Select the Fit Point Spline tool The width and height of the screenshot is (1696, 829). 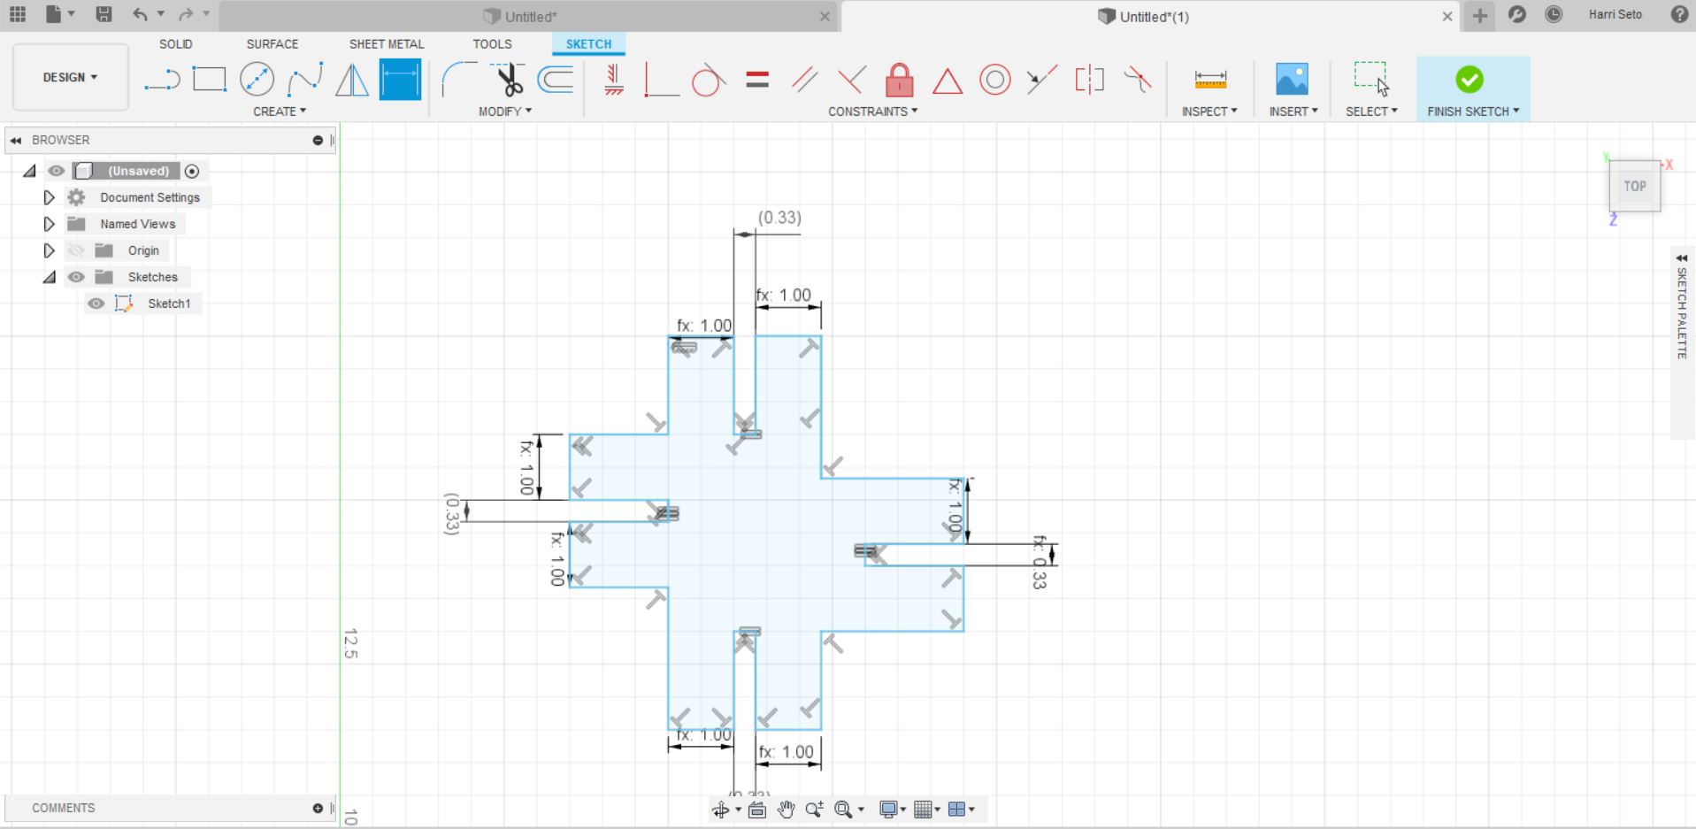[304, 80]
